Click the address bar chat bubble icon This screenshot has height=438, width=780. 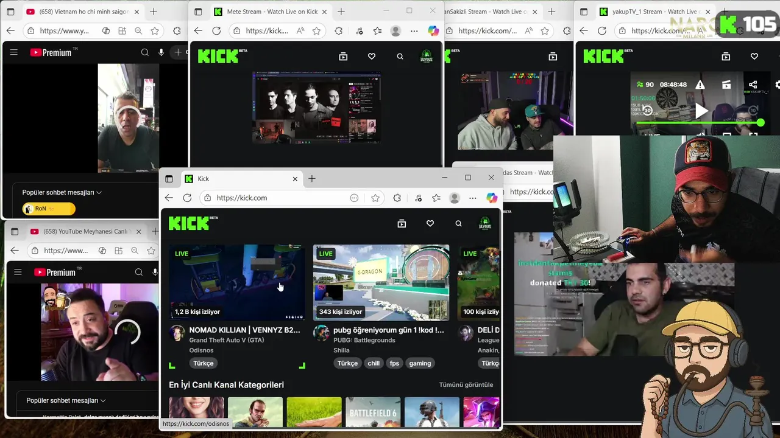pyautogui.click(x=354, y=198)
